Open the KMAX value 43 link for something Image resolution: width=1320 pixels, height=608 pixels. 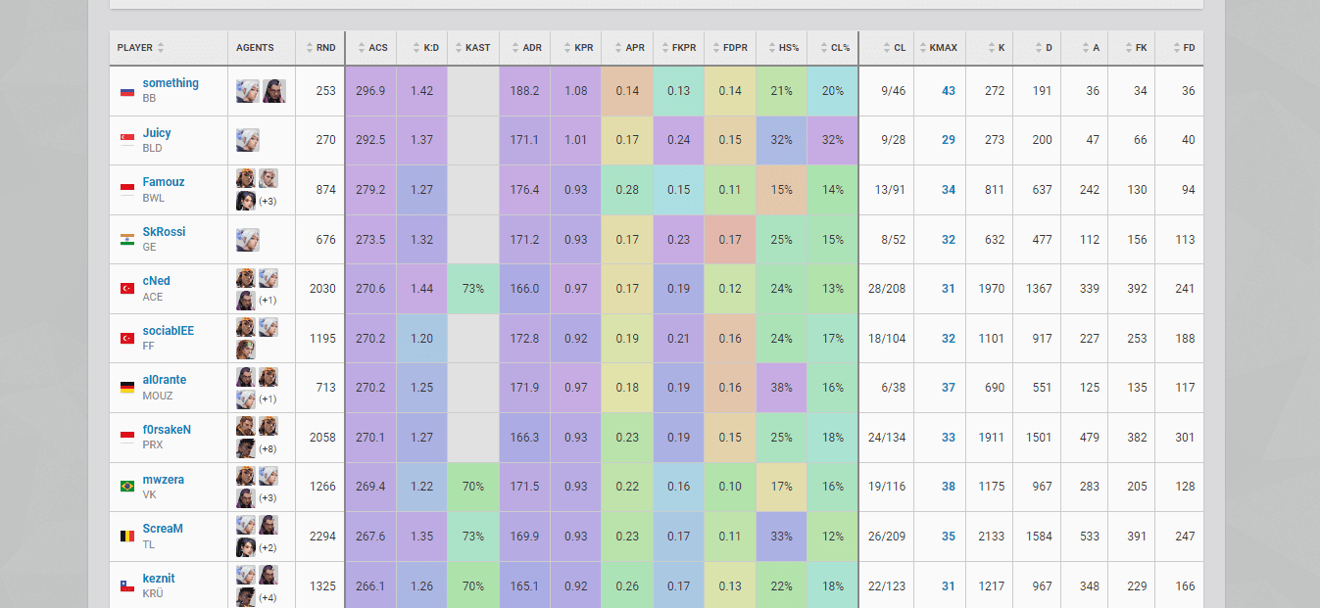tap(948, 91)
